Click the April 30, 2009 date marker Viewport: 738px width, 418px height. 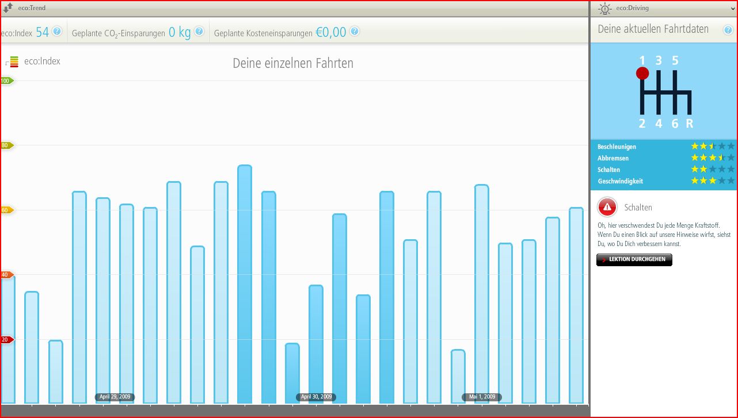pos(316,397)
